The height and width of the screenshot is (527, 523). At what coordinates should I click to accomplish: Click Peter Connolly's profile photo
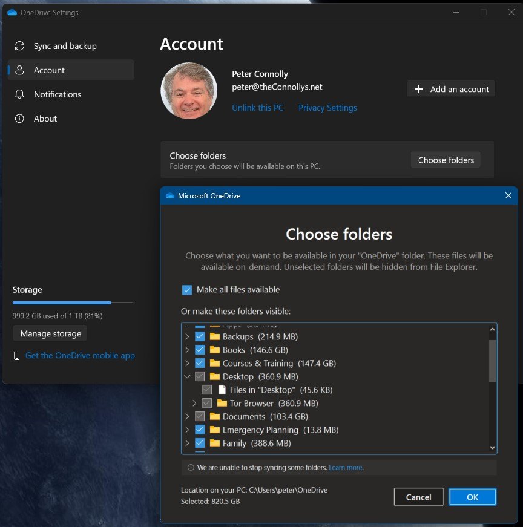pyautogui.click(x=189, y=90)
